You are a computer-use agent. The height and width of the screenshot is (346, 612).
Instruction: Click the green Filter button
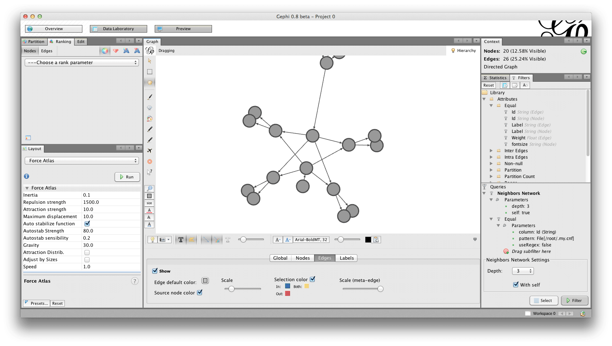pyautogui.click(x=574, y=301)
